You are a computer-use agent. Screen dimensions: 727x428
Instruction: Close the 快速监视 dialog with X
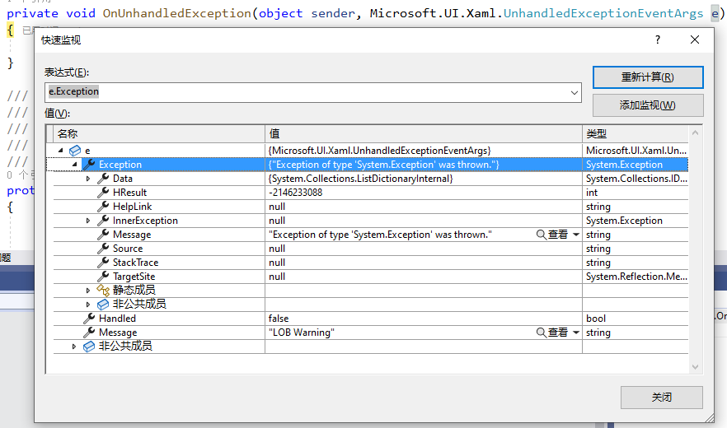pyautogui.click(x=695, y=40)
